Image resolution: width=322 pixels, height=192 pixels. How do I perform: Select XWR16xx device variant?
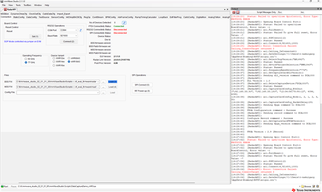(54, 65)
